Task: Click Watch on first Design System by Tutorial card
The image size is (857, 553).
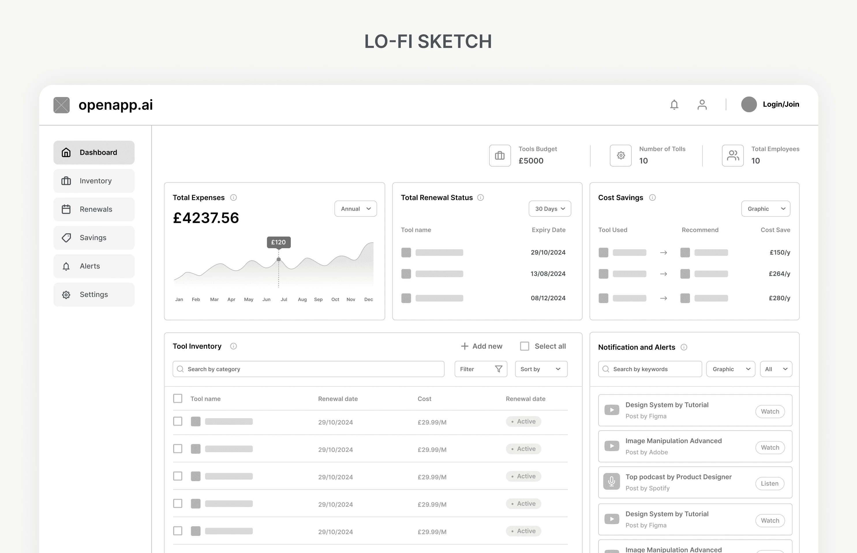Action: point(770,412)
